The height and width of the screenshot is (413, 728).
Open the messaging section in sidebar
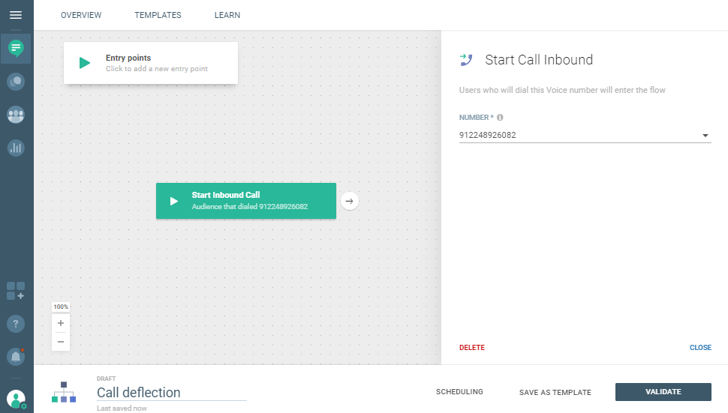[x=16, y=49]
